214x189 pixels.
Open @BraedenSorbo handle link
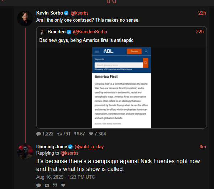(90, 32)
